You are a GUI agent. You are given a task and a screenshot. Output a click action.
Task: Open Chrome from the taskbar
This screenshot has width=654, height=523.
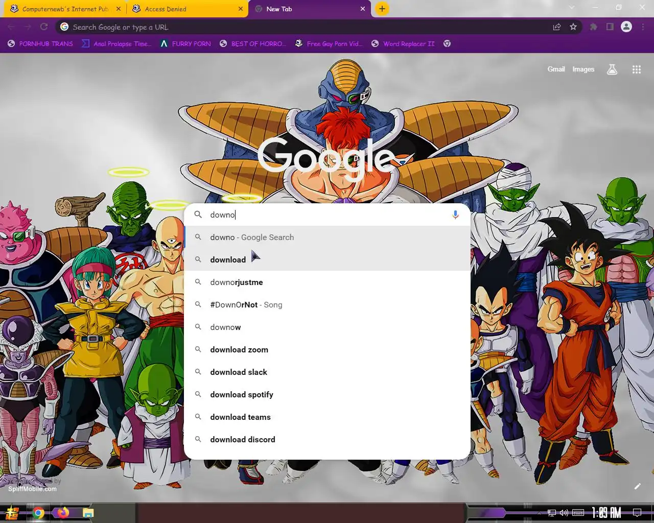[x=38, y=513]
